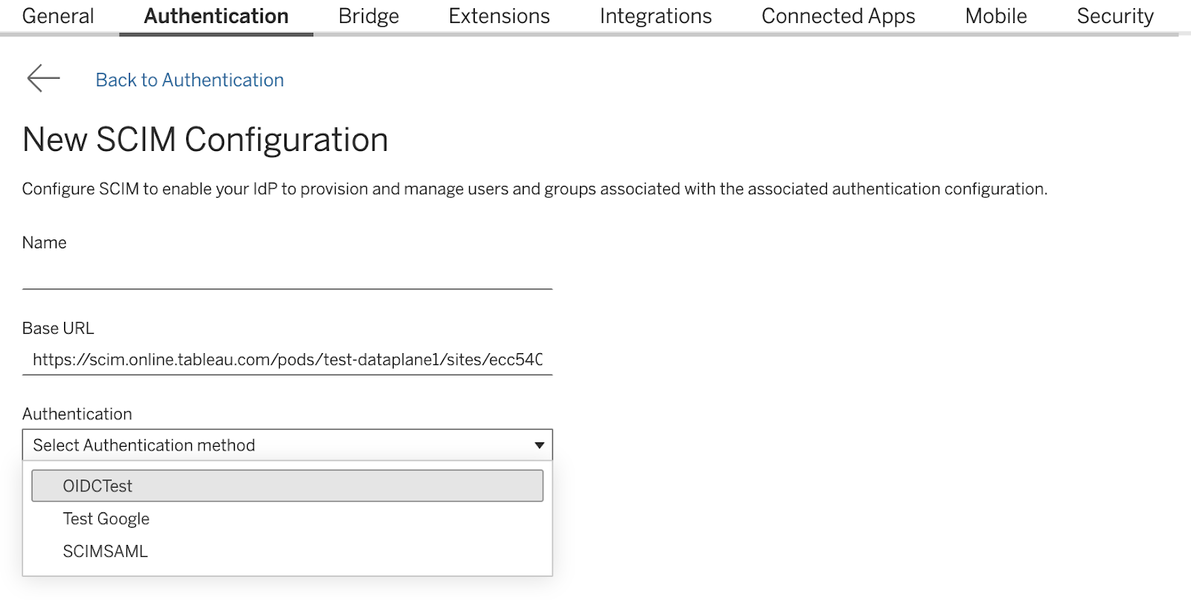Click the back arrow icon
The width and height of the screenshot is (1191, 600).
[43, 78]
